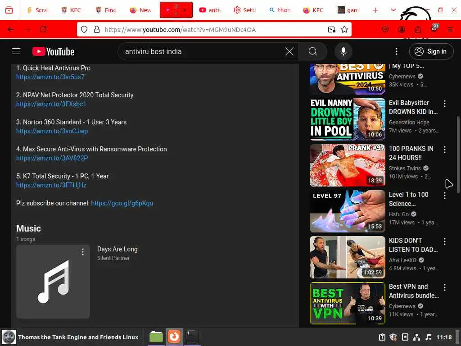Screen dimensions: 461x346
Task: Reload the page with the refresh icon
Action: pos(43,29)
